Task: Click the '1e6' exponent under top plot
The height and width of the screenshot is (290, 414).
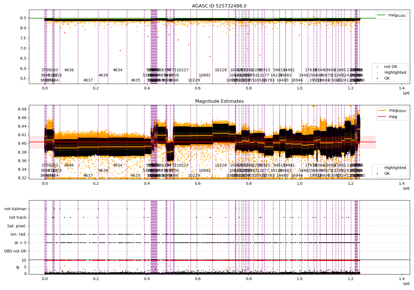Action: (x=406, y=93)
